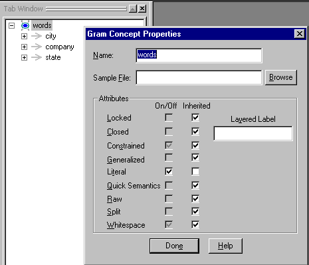Click the Browse button
Image resolution: width=309 pixels, height=265 pixels.
pos(281,77)
